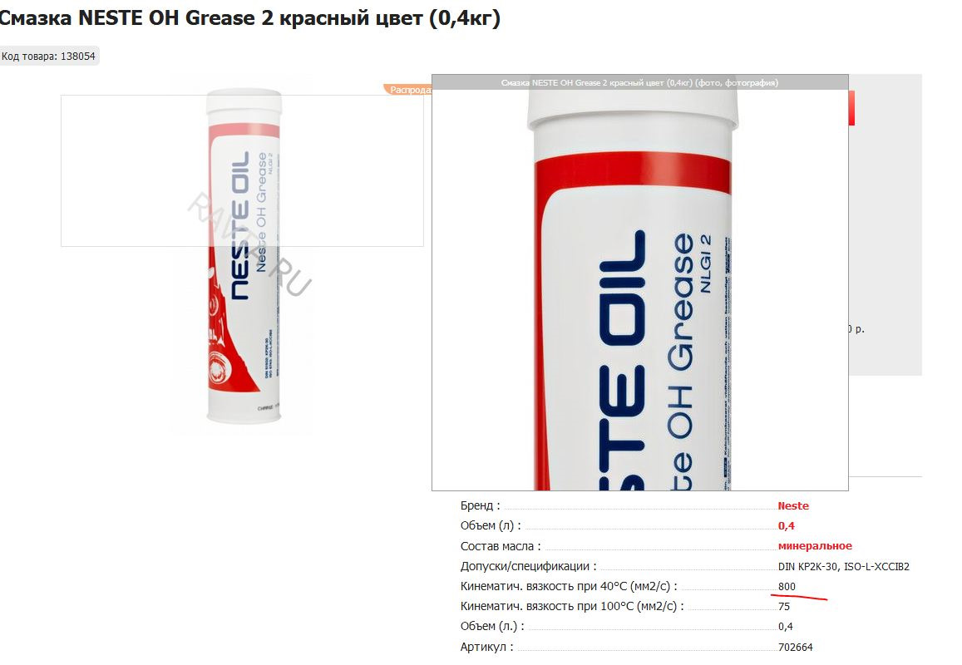Click the zoom lens rectangle over thumbnail
The width and height of the screenshot is (962, 665).
point(242,170)
